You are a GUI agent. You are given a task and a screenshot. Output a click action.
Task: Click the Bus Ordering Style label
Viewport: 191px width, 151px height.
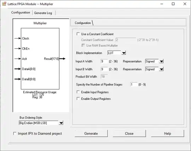[31, 117]
